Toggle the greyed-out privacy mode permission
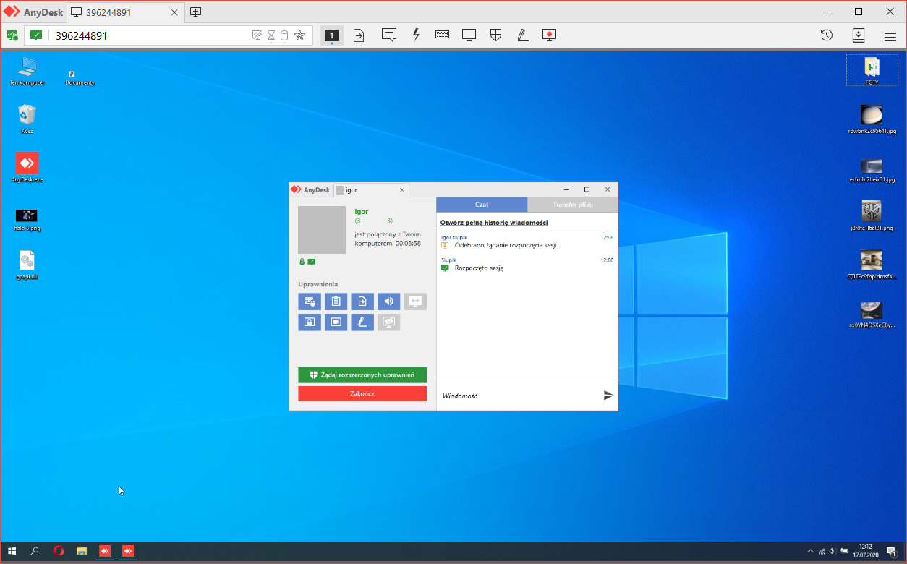907x564 pixels. coord(388,322)
